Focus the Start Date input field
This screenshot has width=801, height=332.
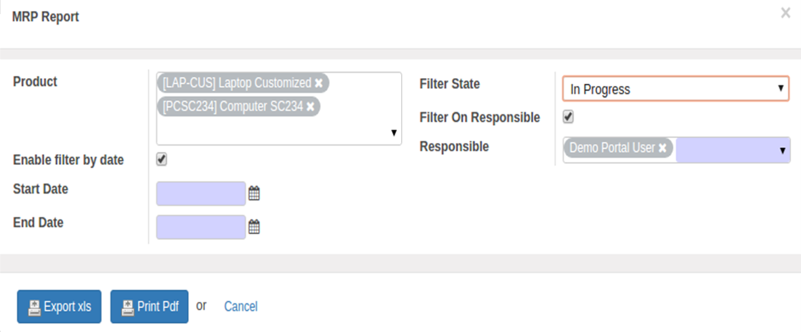201,194
